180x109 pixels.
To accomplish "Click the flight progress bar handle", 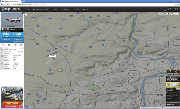I will point(1,38).
